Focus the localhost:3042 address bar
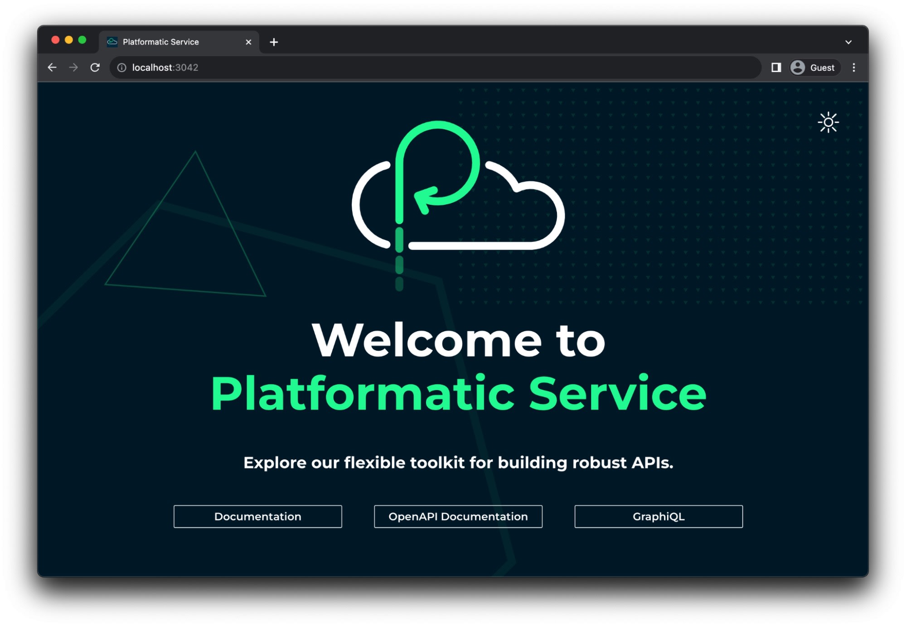The height and width of the screenshot is (627, 906). [x=435, y=68]
